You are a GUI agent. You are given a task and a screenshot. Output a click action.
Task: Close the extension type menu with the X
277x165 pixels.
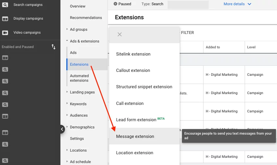(120, 34)
